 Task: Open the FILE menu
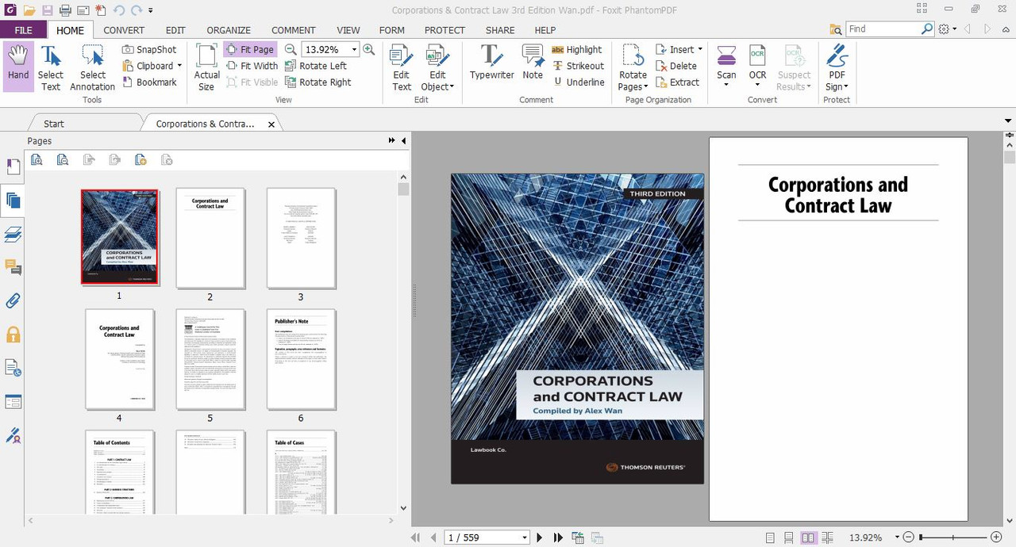pyautogui.click(x=23, y=30)
